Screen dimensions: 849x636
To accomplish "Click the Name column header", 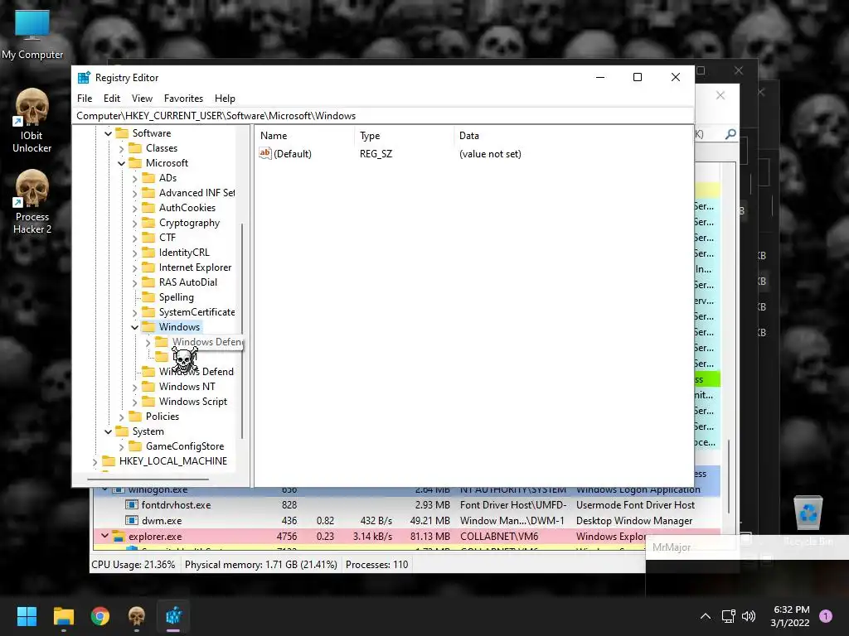I will pos(305,136).
